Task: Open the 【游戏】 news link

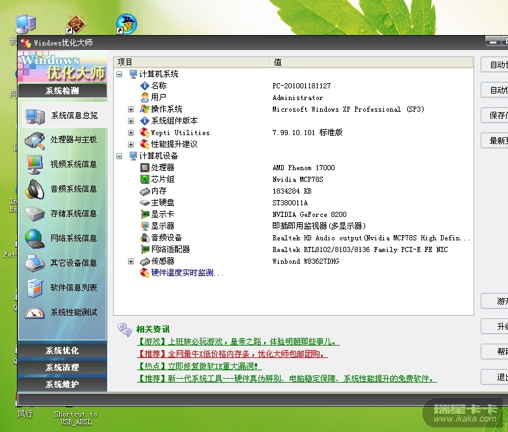Action: (238, 342)
